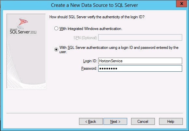Return with the < Back button
189x131 pixels.
tap(91, 121)
